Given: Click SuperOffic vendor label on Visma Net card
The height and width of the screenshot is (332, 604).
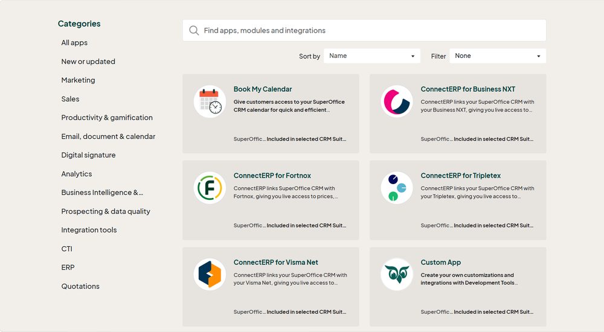Looking at the screenshot, I should (x=249, y=312).
